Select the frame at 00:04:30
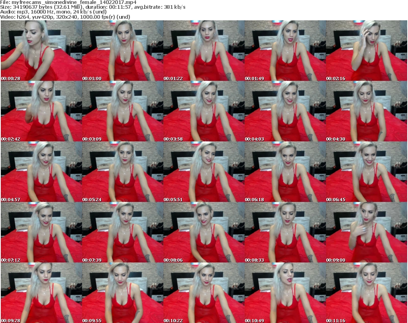 click(x=367, y=111)
